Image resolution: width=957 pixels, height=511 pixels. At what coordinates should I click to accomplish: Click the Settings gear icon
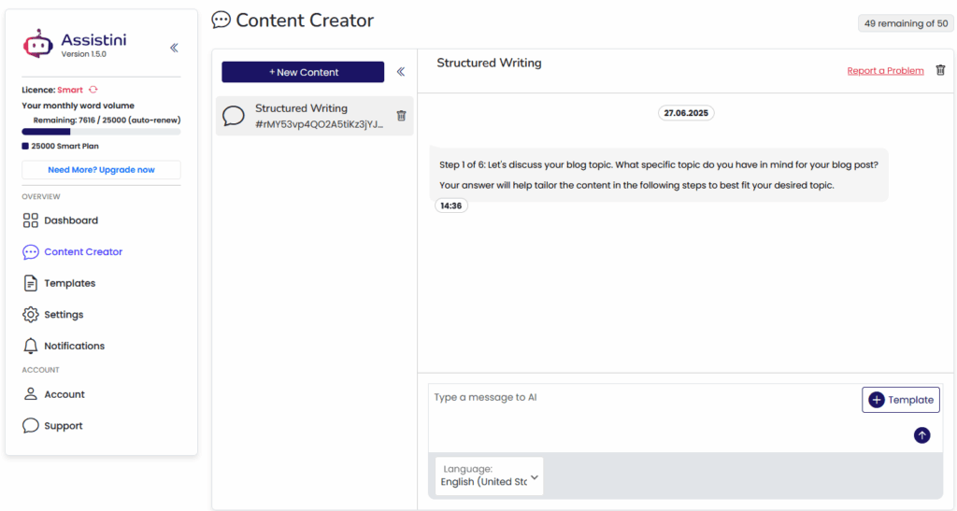31,315
